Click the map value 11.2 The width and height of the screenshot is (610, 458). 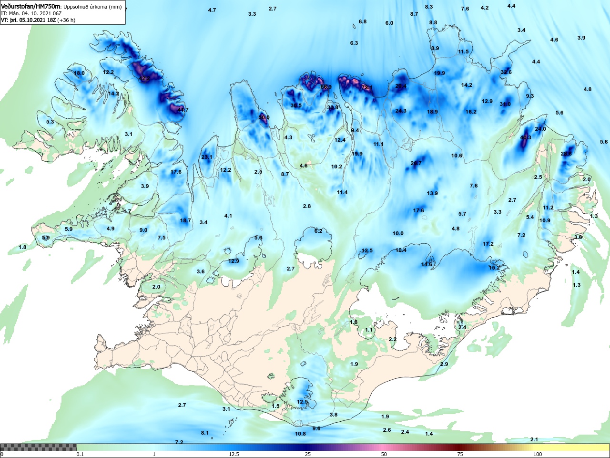[548, 208]
